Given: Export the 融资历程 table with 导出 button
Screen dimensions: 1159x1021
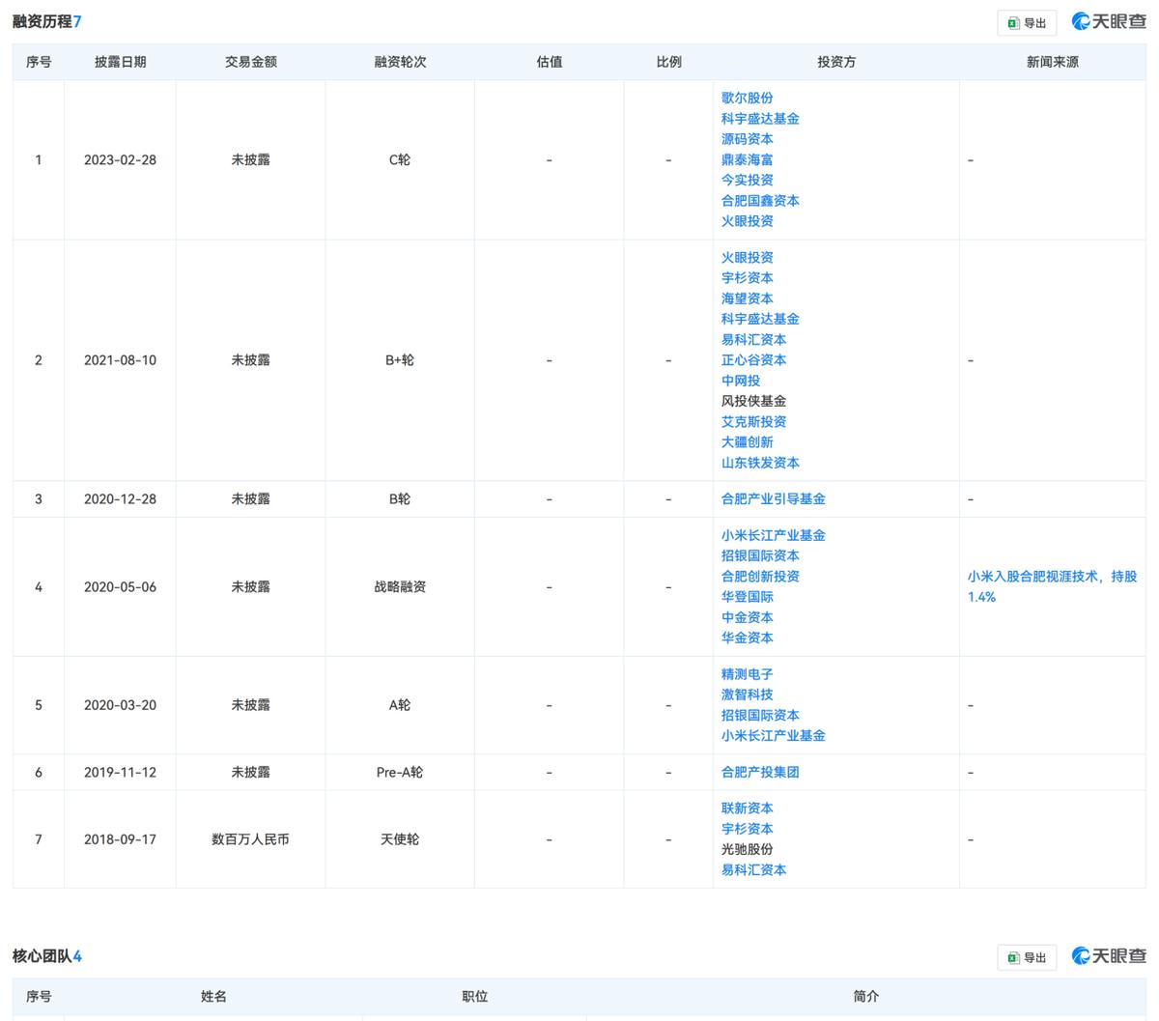Looking at the screenshot, I should (x=1027, y=23).
